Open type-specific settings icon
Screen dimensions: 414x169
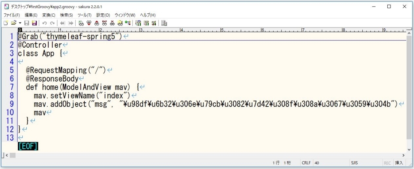tap(138, 23)
